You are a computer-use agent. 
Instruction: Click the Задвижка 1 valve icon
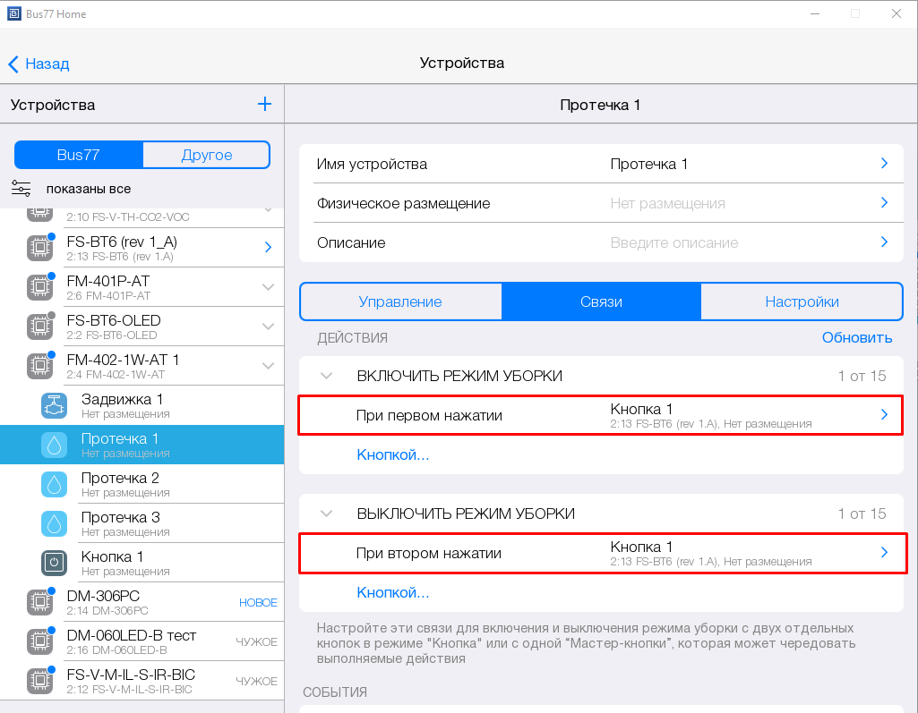(x=55, y=406)
